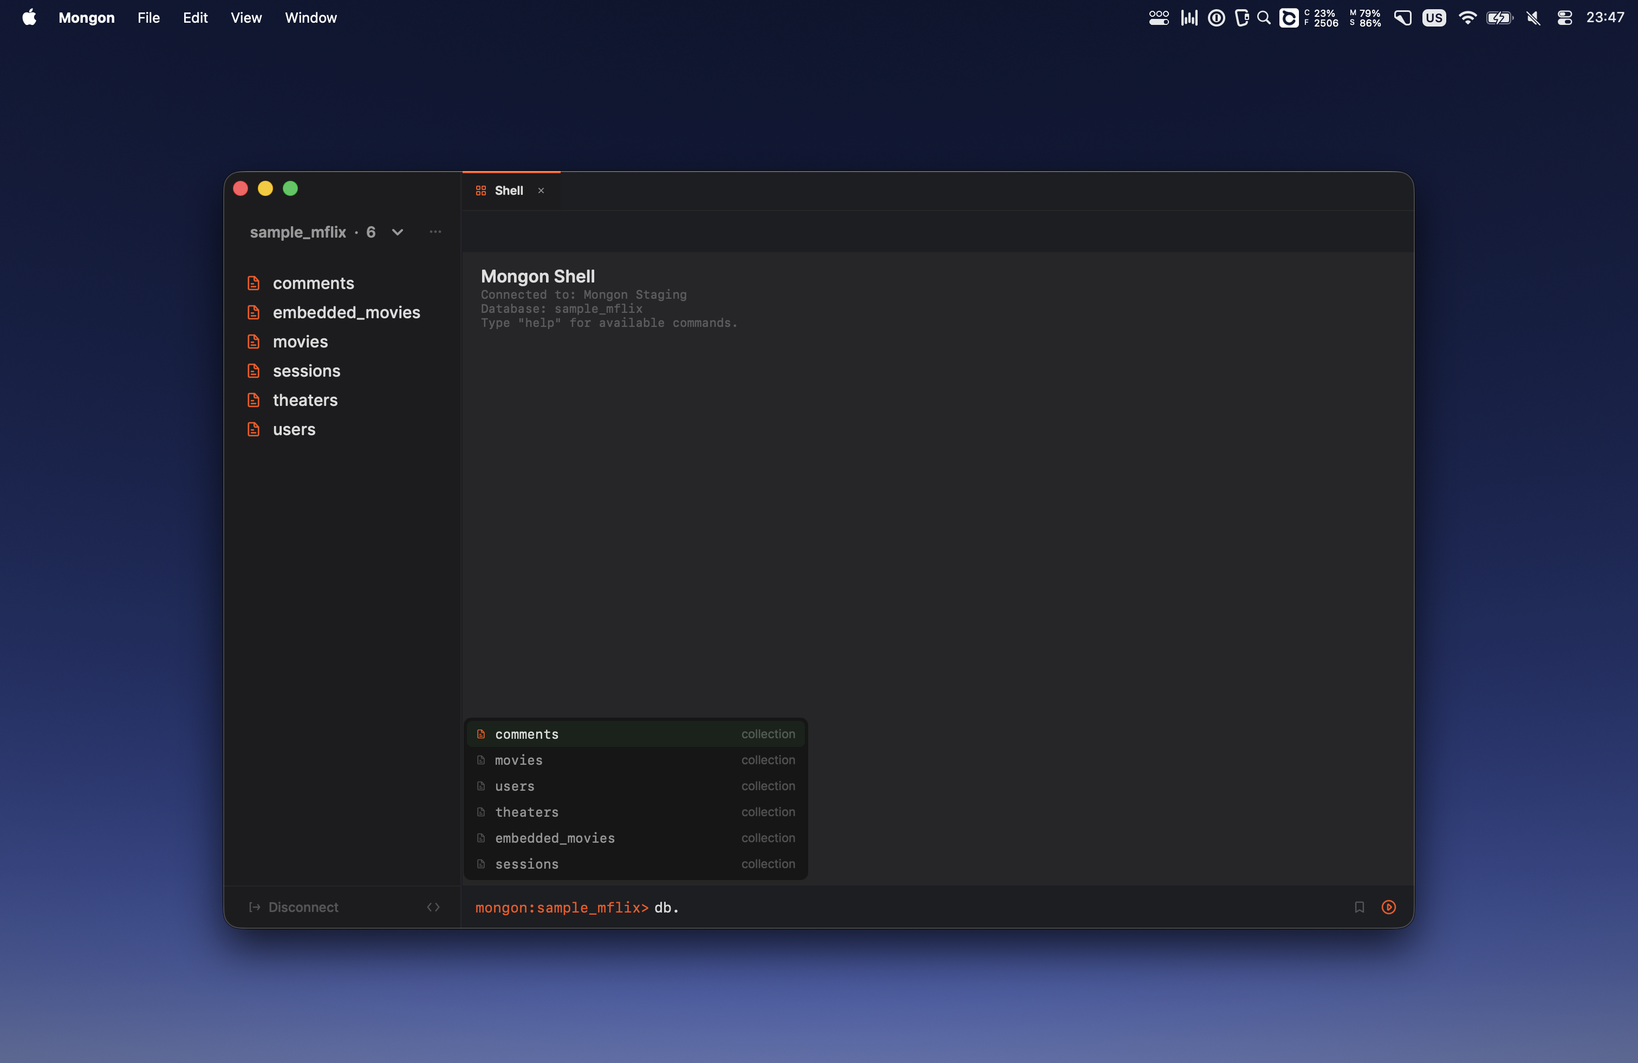Click the movies document icon in sidebar
Image resolution: width=1638 pixels, height=1063 pixels.
253,342
